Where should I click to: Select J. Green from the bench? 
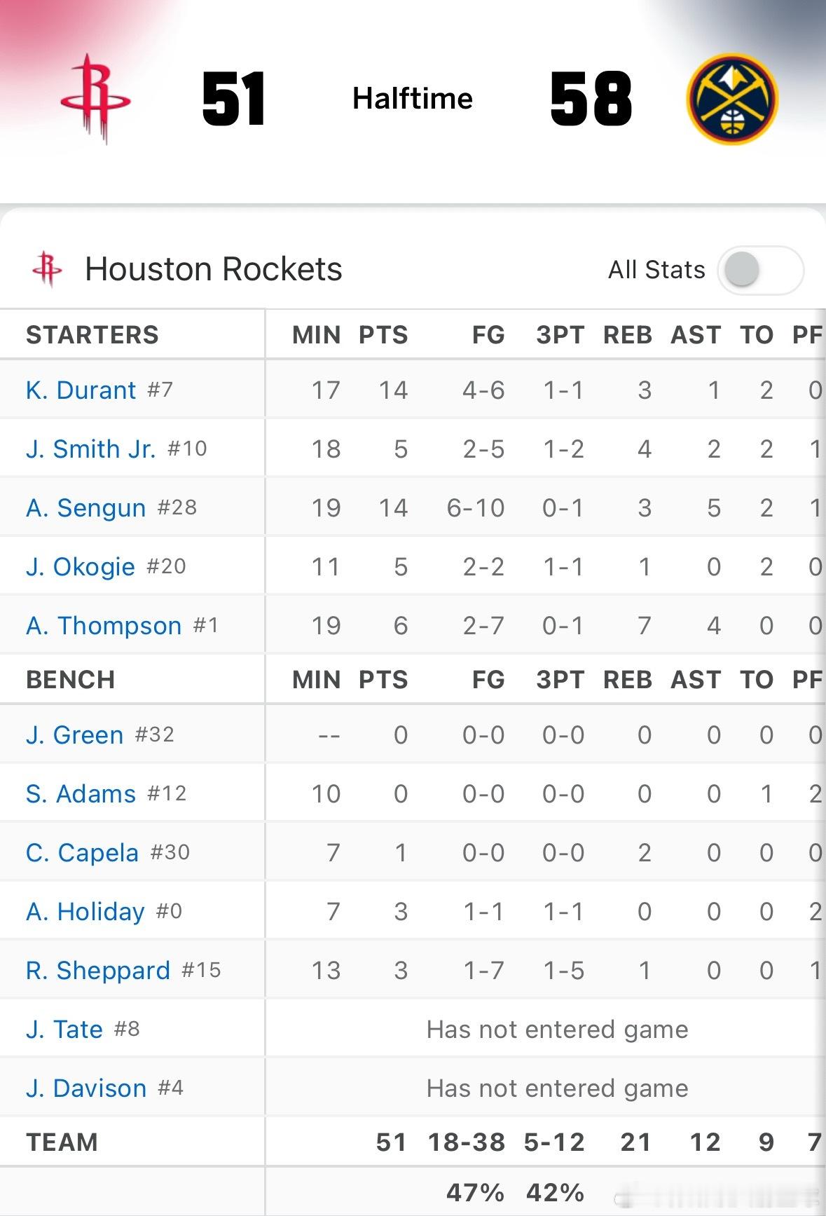[74, 735]
